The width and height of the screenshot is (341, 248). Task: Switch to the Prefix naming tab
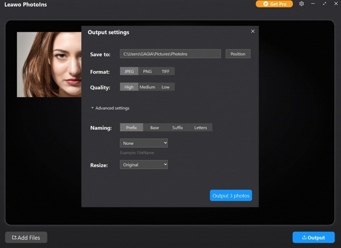pyautogui.click(x=131, y=128)
